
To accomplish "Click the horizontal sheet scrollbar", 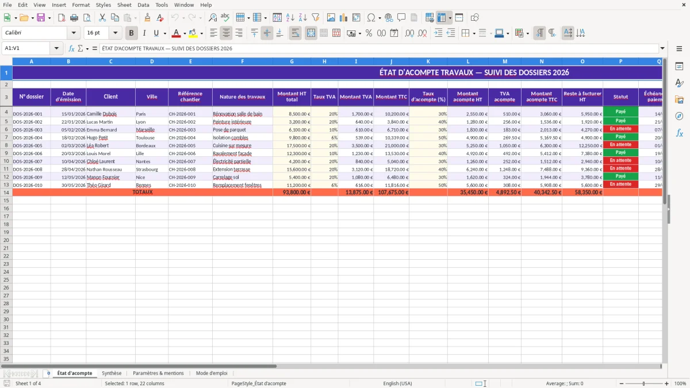I will click(139, 366).
